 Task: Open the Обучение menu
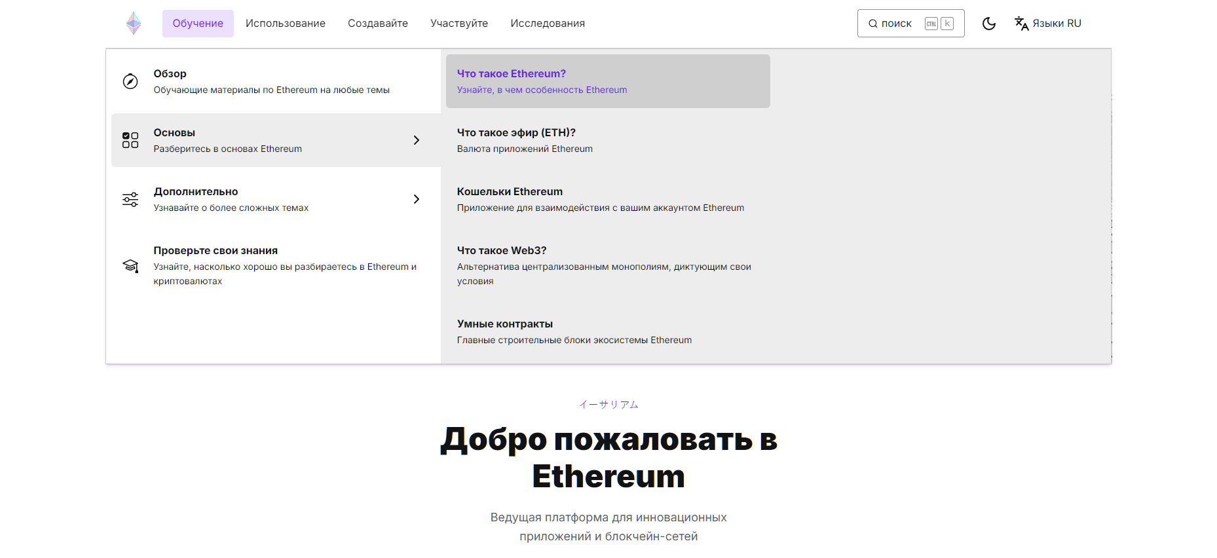(x=198, y=24)
